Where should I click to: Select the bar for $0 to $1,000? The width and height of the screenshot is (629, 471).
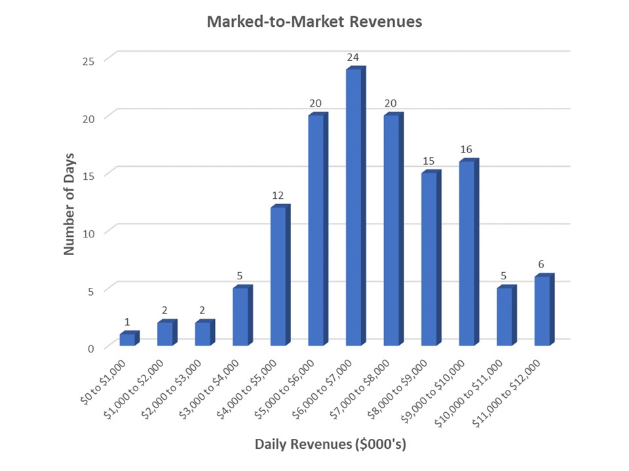click(x=128, y=340)
